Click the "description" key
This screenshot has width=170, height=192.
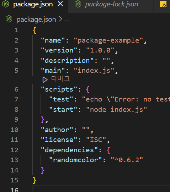pyautogui.click(x=67, y=61)
